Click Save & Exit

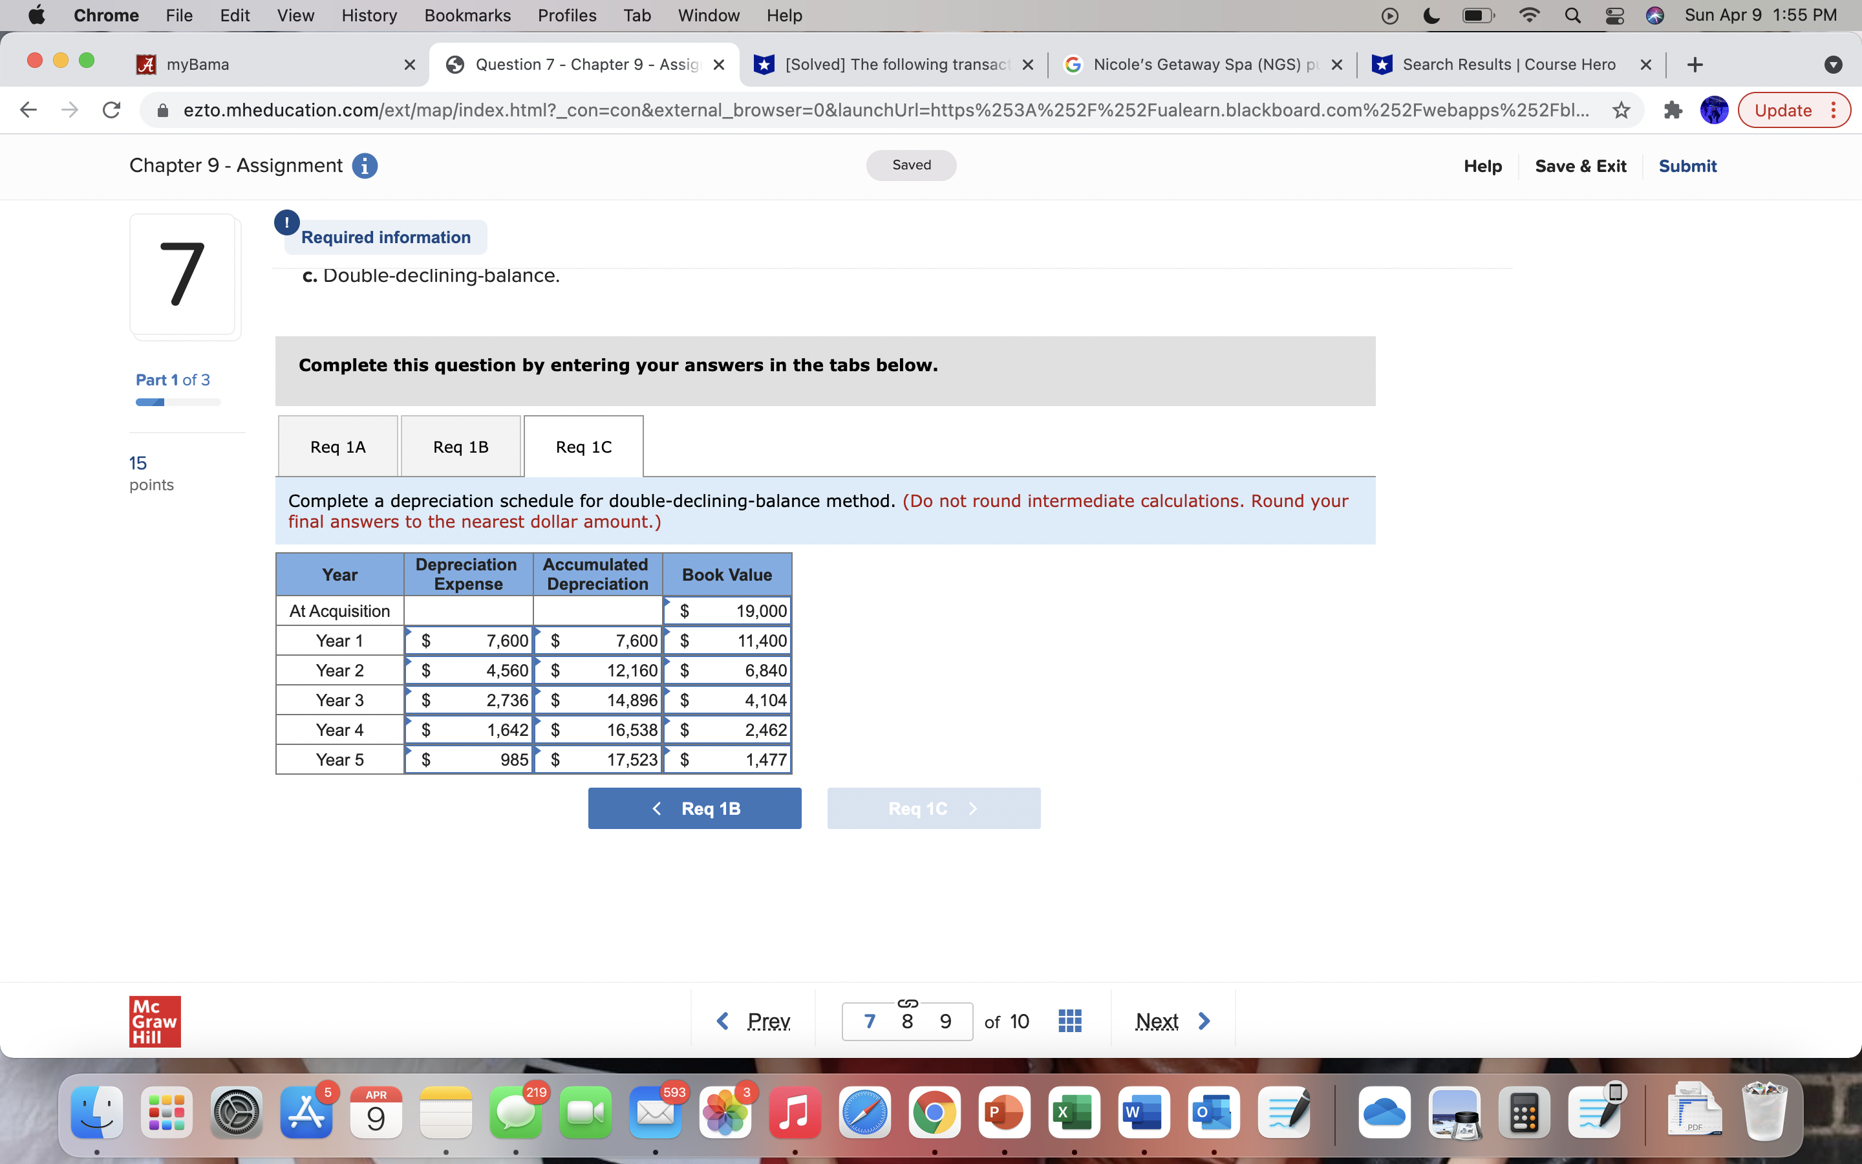click(x=1580, y=166)
